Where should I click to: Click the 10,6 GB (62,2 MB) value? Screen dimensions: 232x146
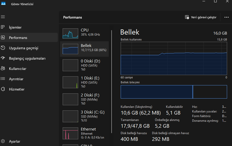141,113
